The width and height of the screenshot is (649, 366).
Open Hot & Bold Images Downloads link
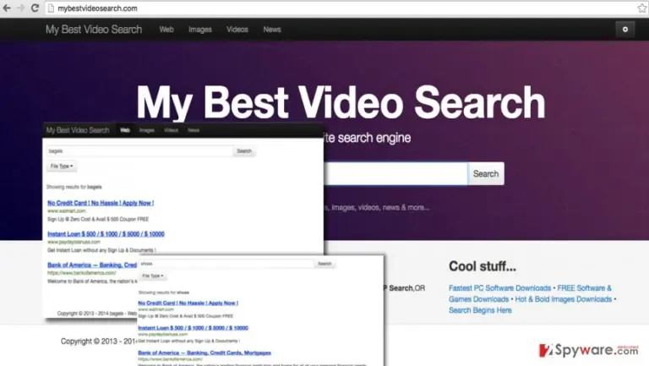tap(564, 299)
